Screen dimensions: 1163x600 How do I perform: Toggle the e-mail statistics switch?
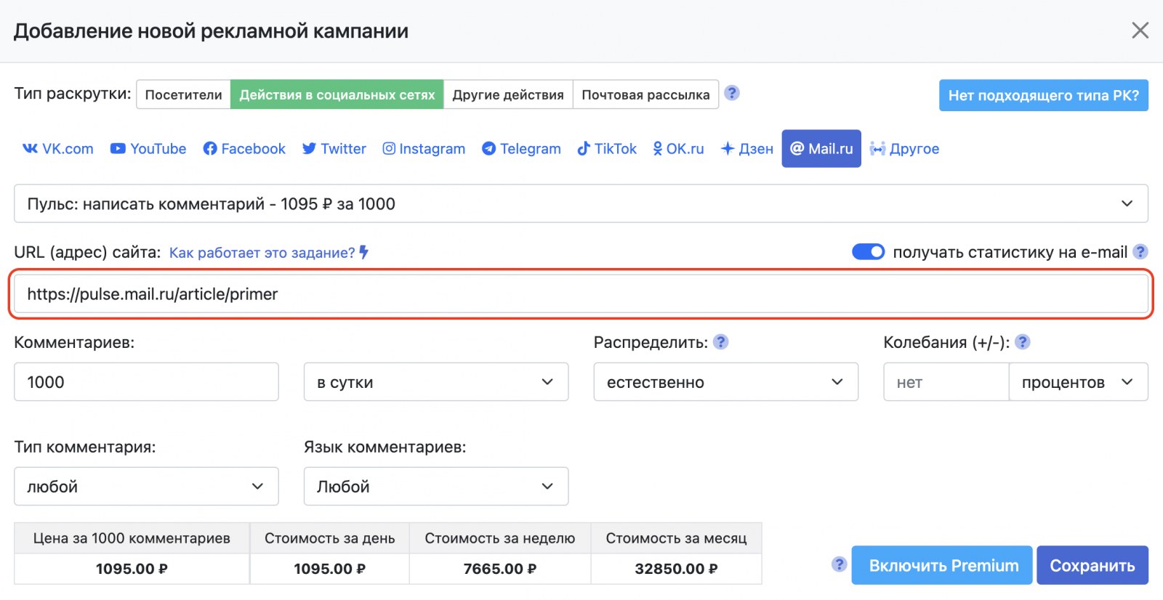pos(868,251)
